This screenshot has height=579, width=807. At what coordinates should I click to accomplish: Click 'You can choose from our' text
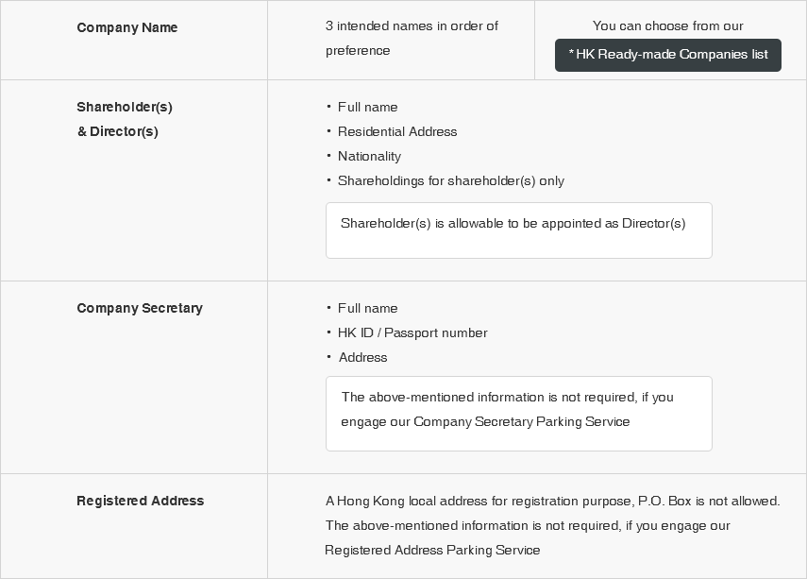tap(667, 26)
